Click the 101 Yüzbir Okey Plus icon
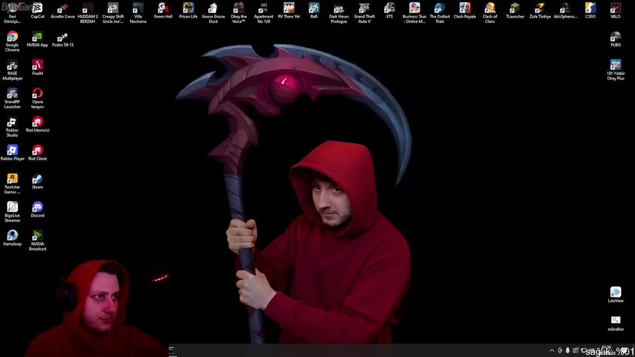This screenshot has width=635, height=357. pyautogui.click(x=616, y=70)
